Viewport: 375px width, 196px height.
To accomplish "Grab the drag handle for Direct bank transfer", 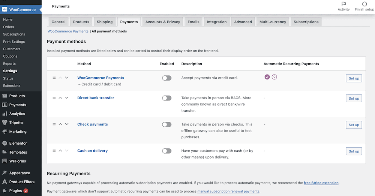I will (x=54, y=98).
